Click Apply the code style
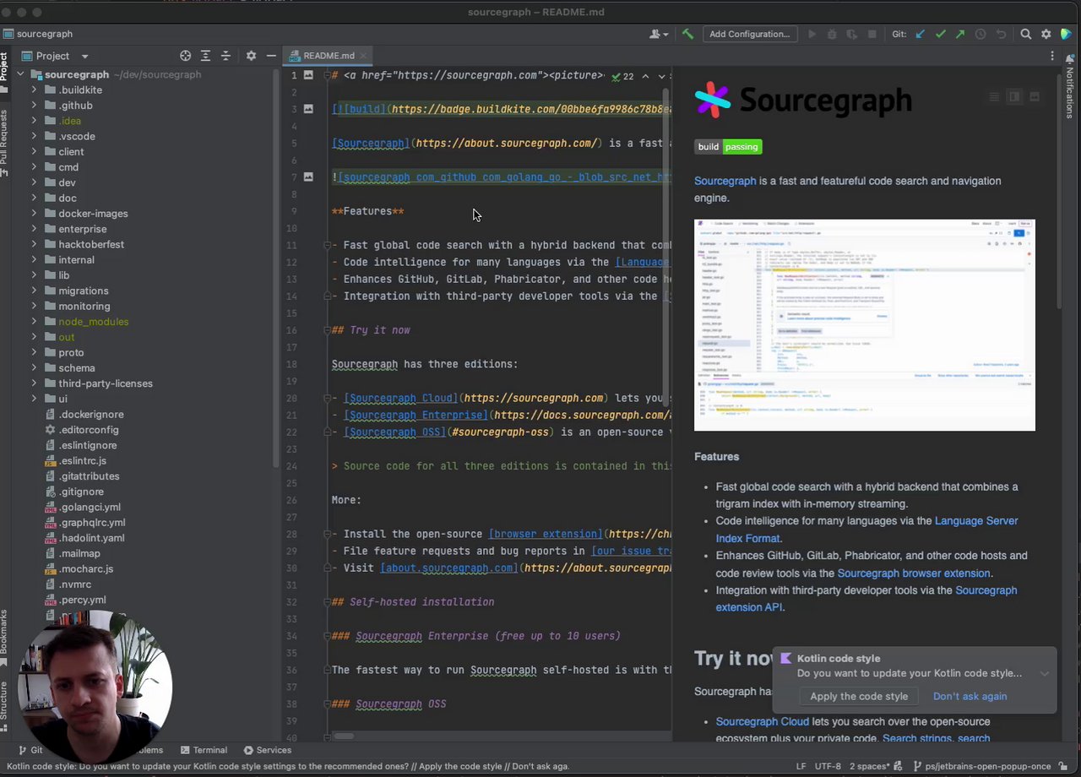This screenshot has height=777, width=1081. click(859, 696)
